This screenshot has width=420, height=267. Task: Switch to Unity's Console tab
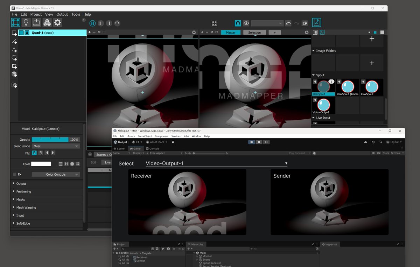(153, 149)
